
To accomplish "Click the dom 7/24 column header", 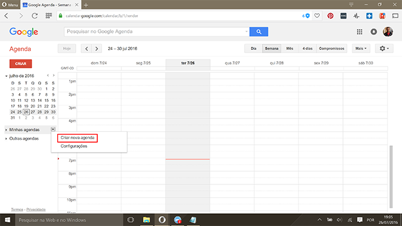I will click(99, 63).
